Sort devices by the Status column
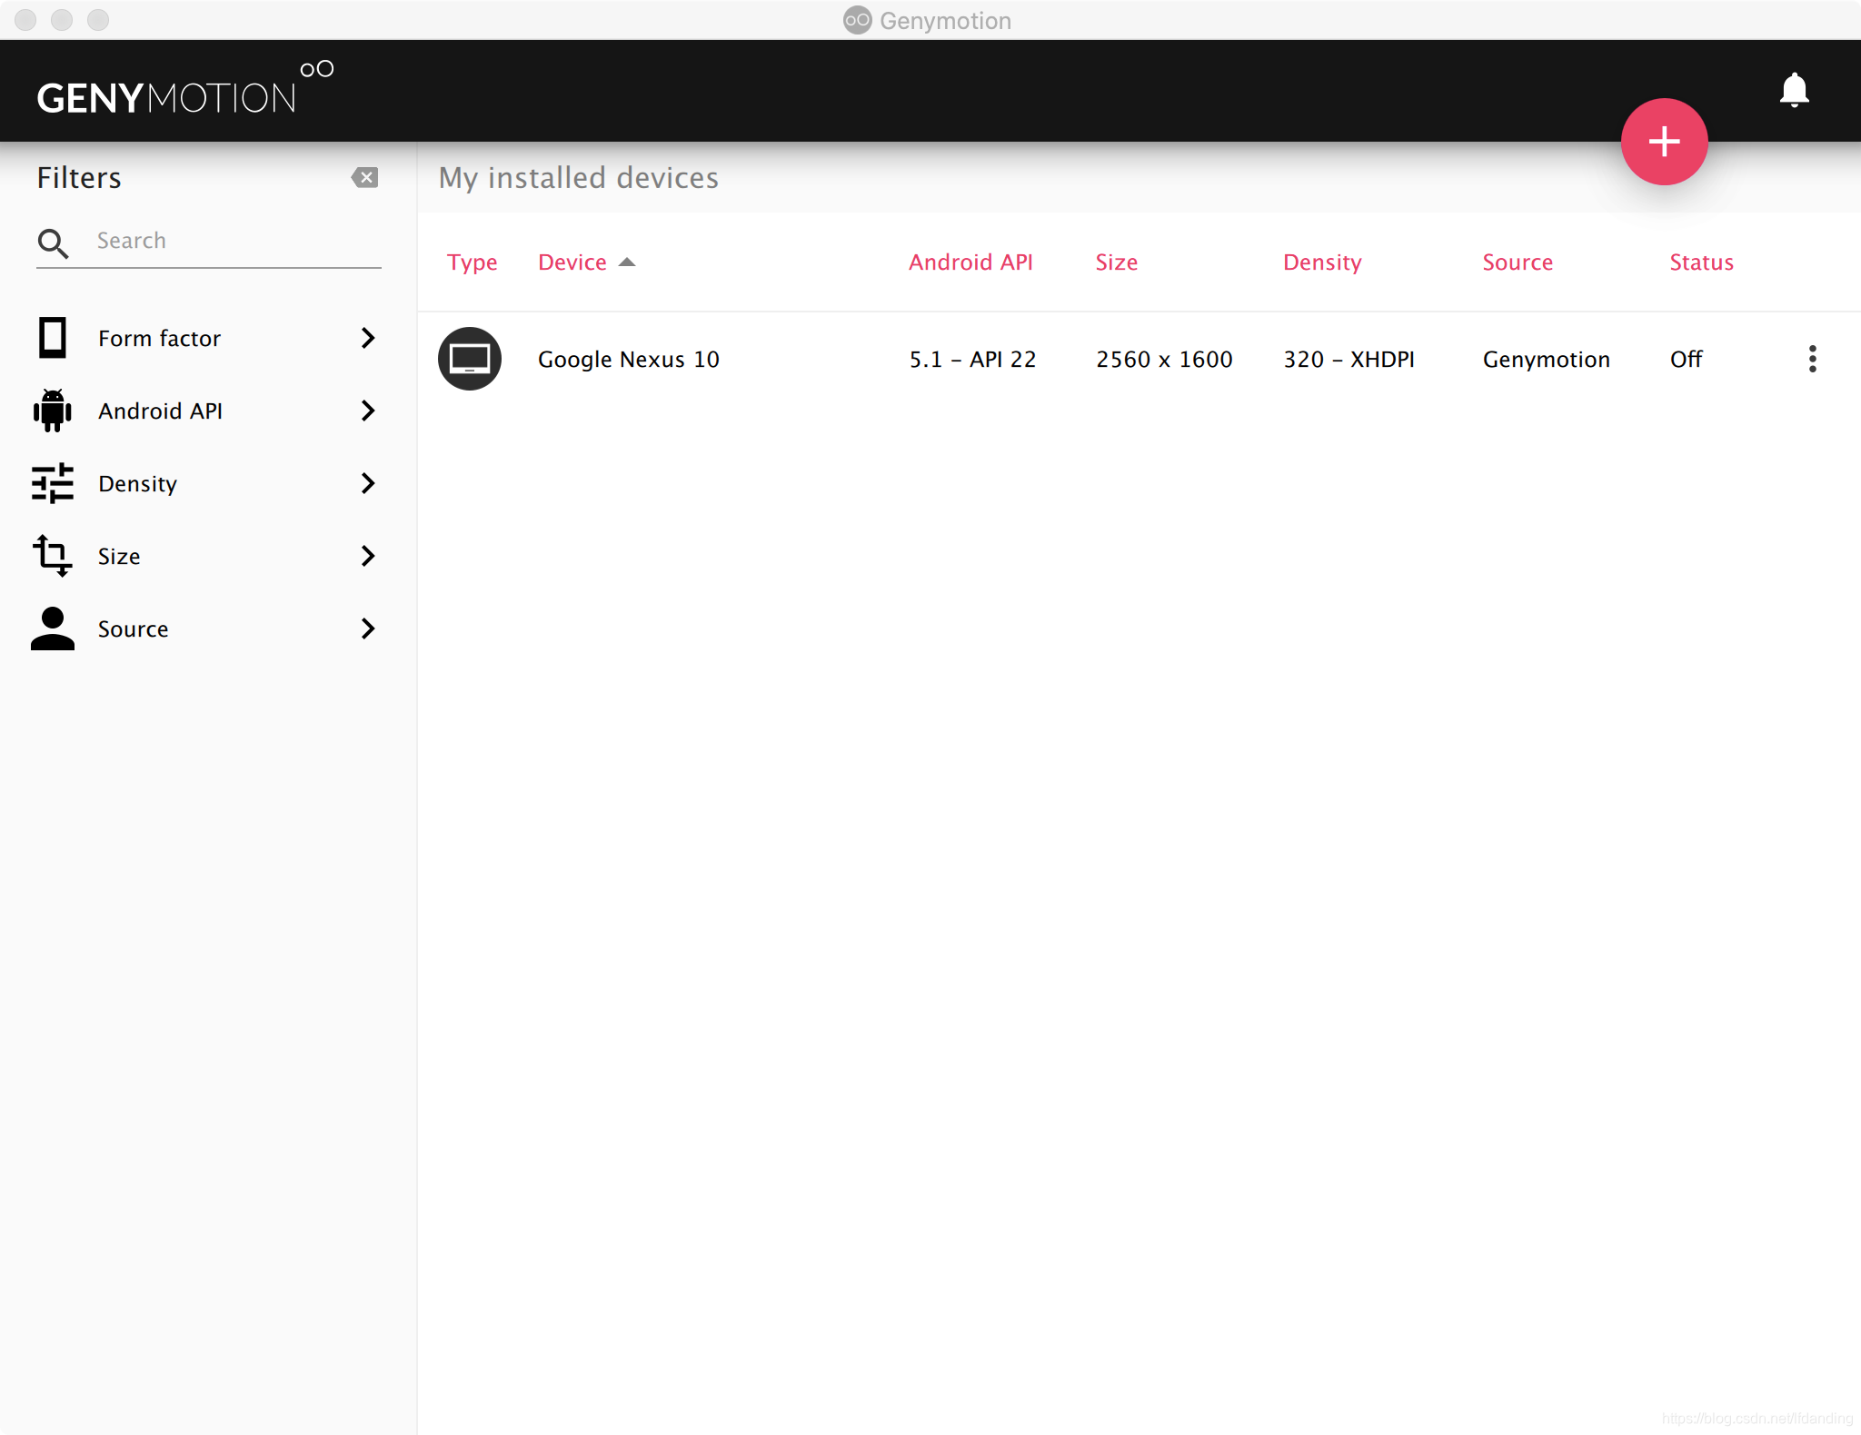The height and width of the screenshot is (1435, 1861). (x=1700, y=262)
